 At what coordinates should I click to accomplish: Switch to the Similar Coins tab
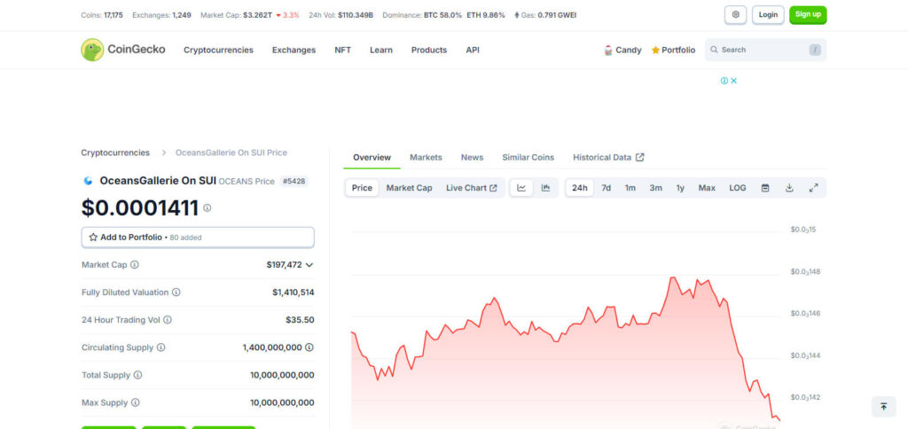[528, 158]
